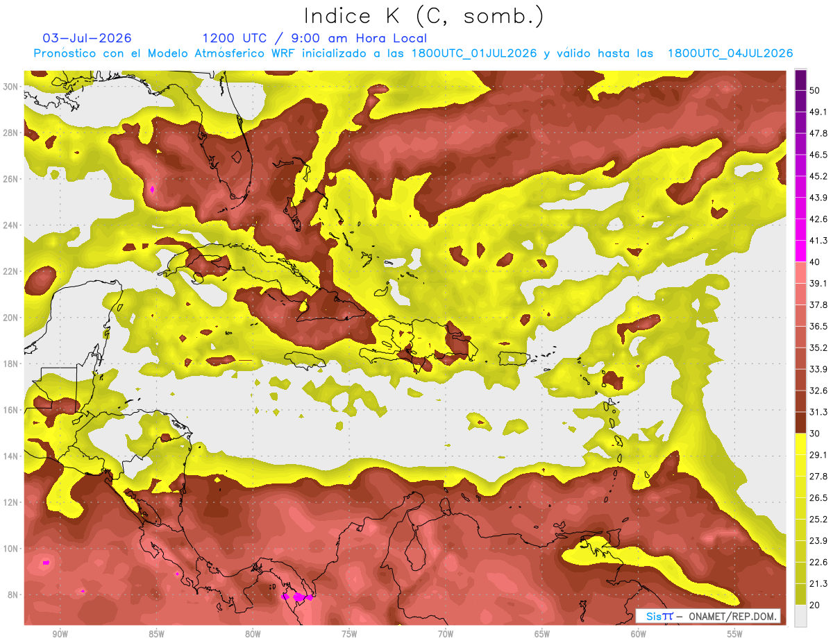
Task: Click the 60W longitude label
Action: pyautogui.click(x=639, y=634)
